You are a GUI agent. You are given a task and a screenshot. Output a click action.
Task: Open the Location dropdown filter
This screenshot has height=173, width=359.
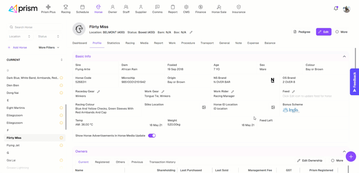[20, 36]
